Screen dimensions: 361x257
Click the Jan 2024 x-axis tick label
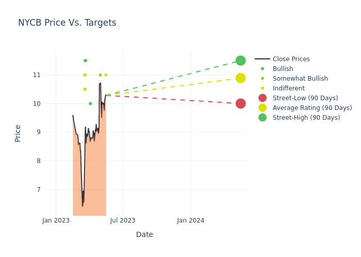tap(190, 221)
